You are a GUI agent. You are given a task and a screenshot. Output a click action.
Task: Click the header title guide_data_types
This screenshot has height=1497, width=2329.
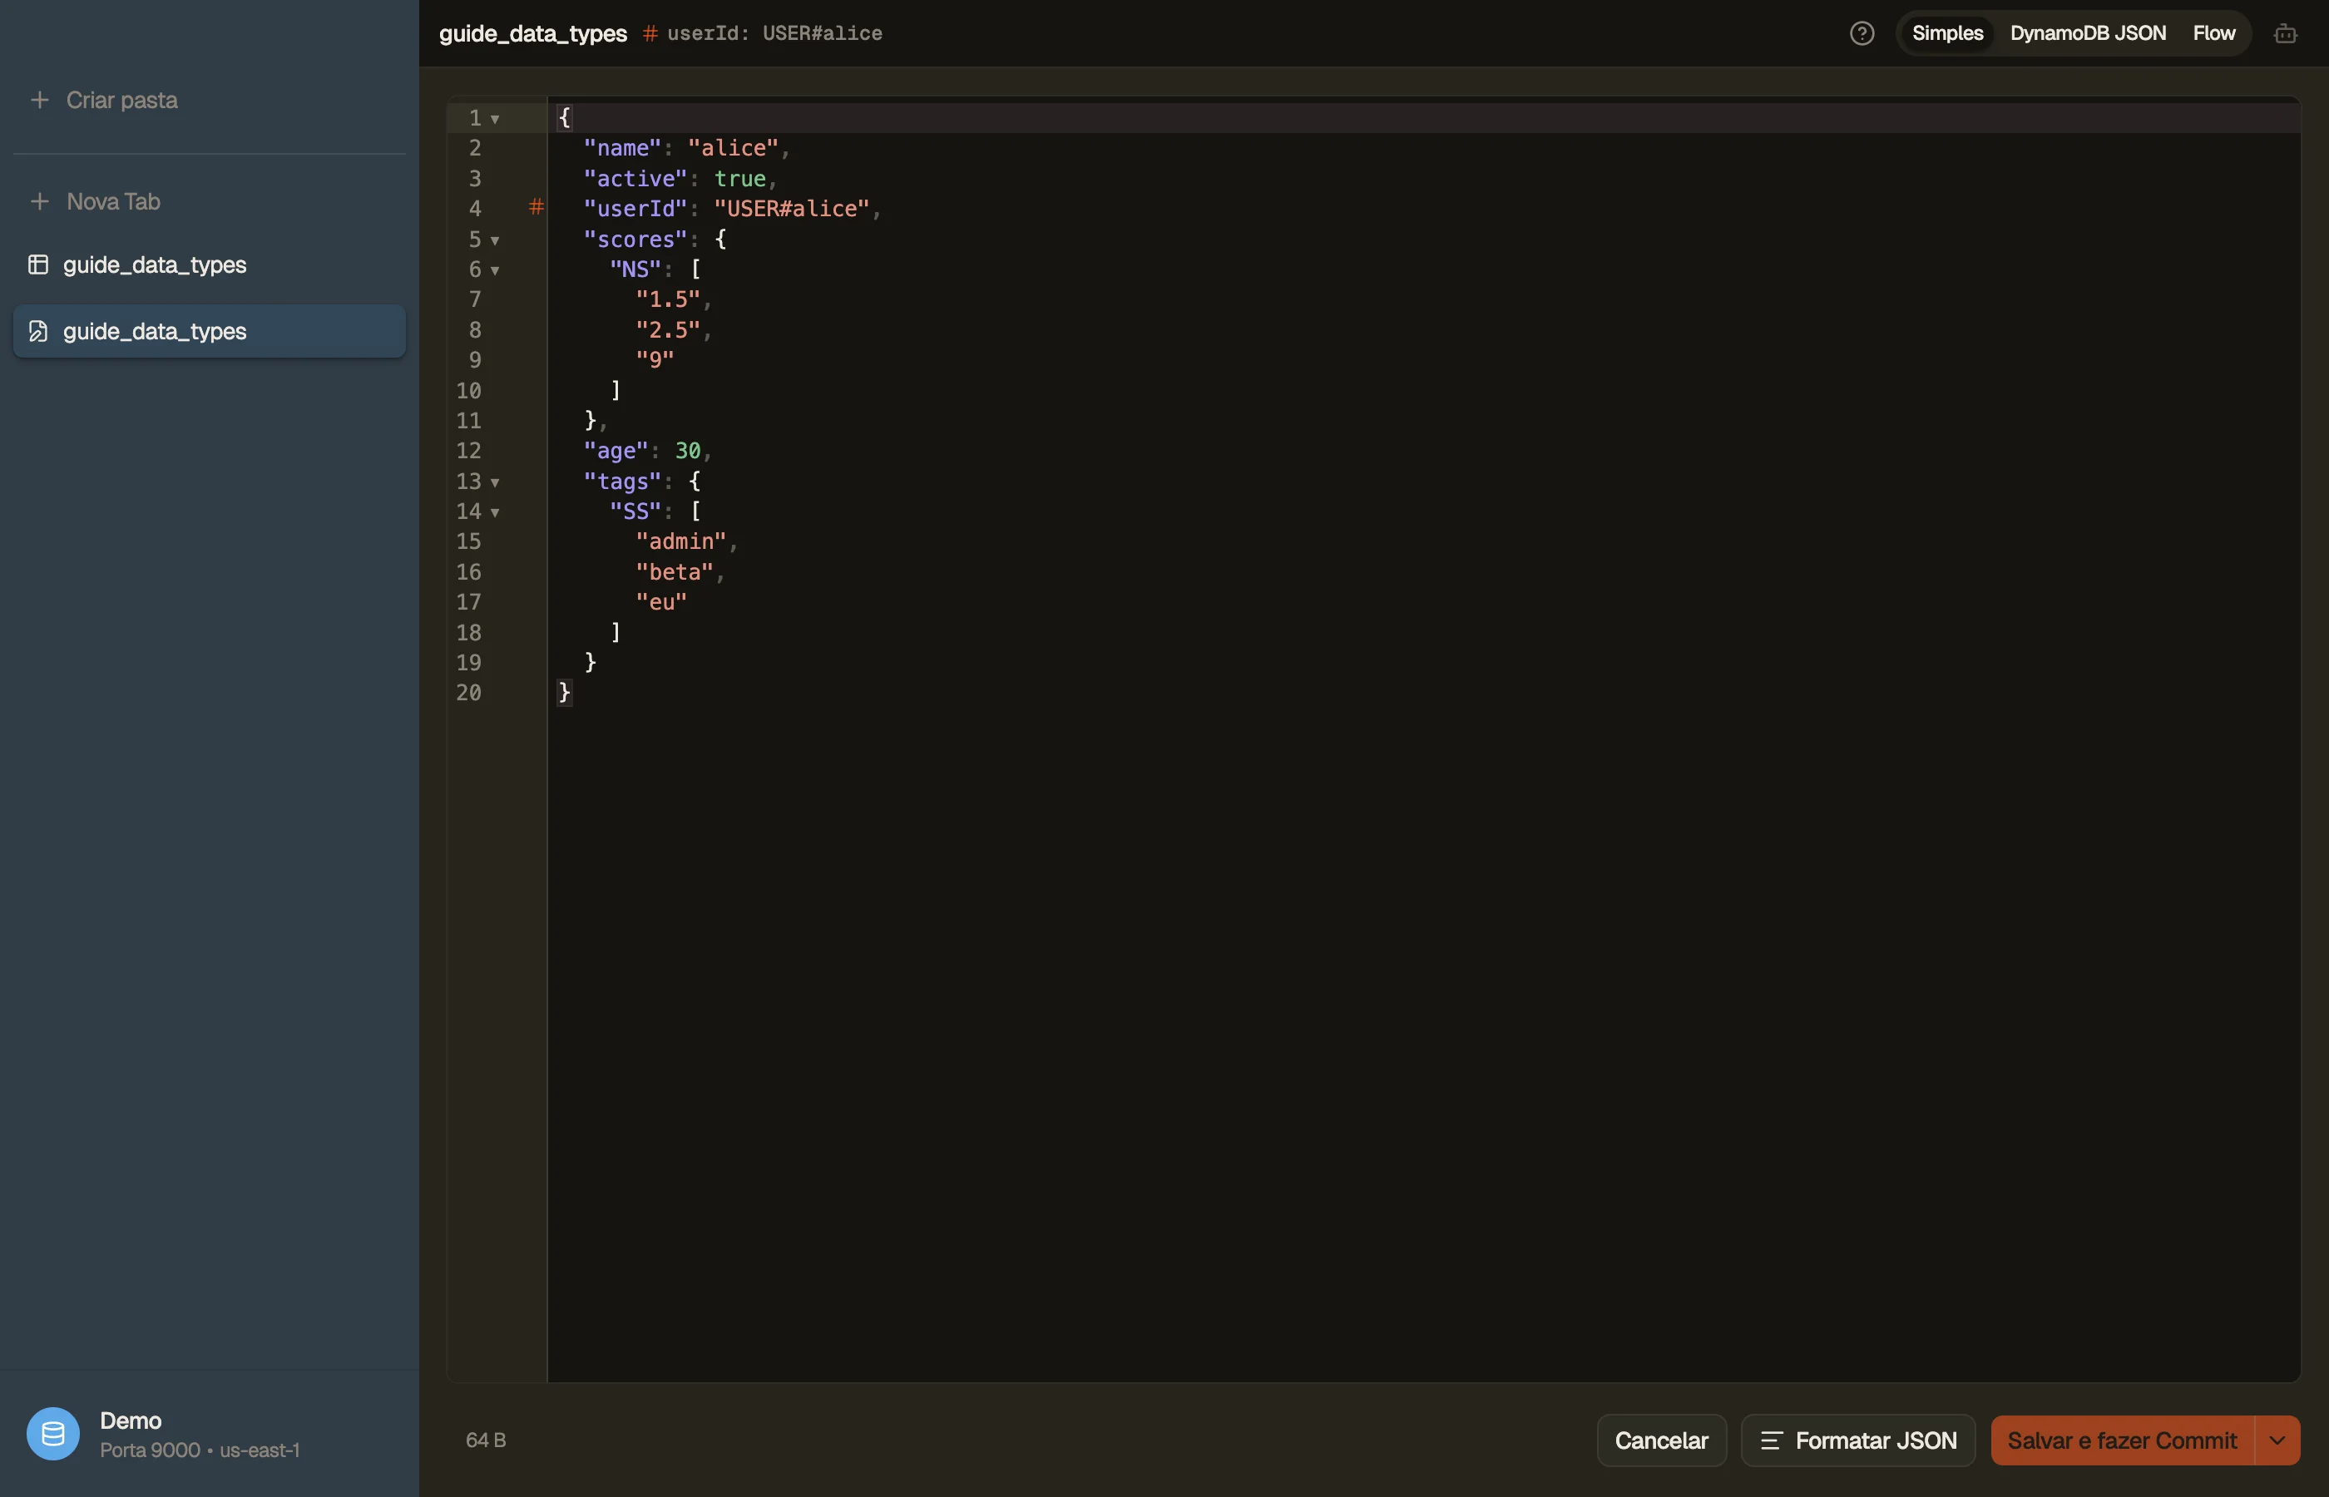(x=532, y=34)
